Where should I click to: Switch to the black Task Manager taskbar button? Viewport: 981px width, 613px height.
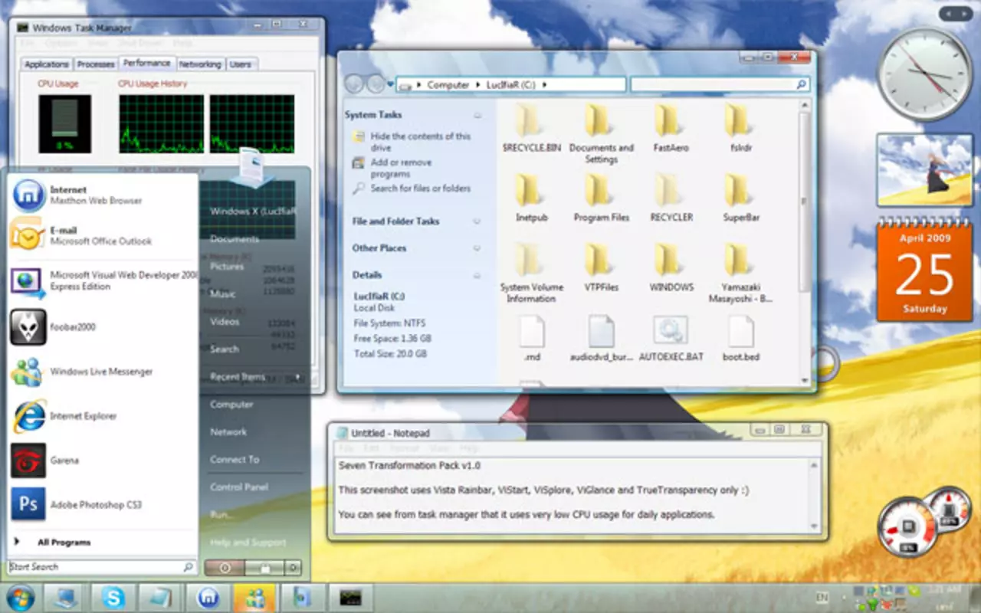[350, 598]
